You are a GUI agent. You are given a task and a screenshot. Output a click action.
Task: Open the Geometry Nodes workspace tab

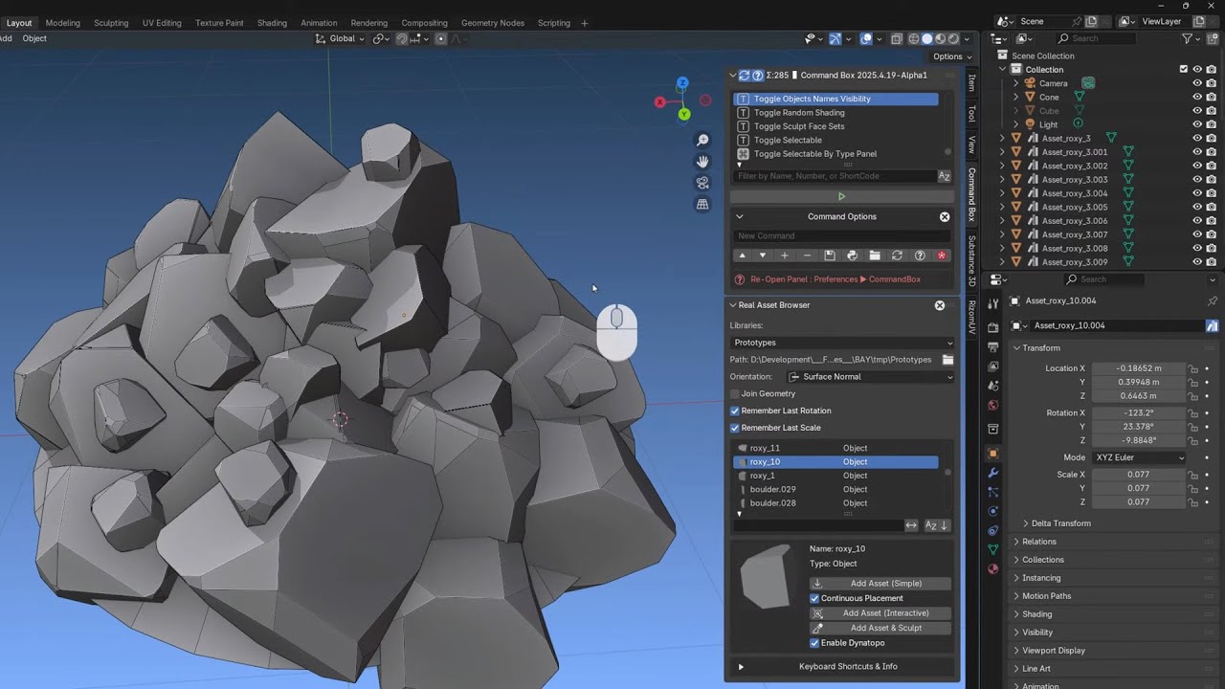493,23
